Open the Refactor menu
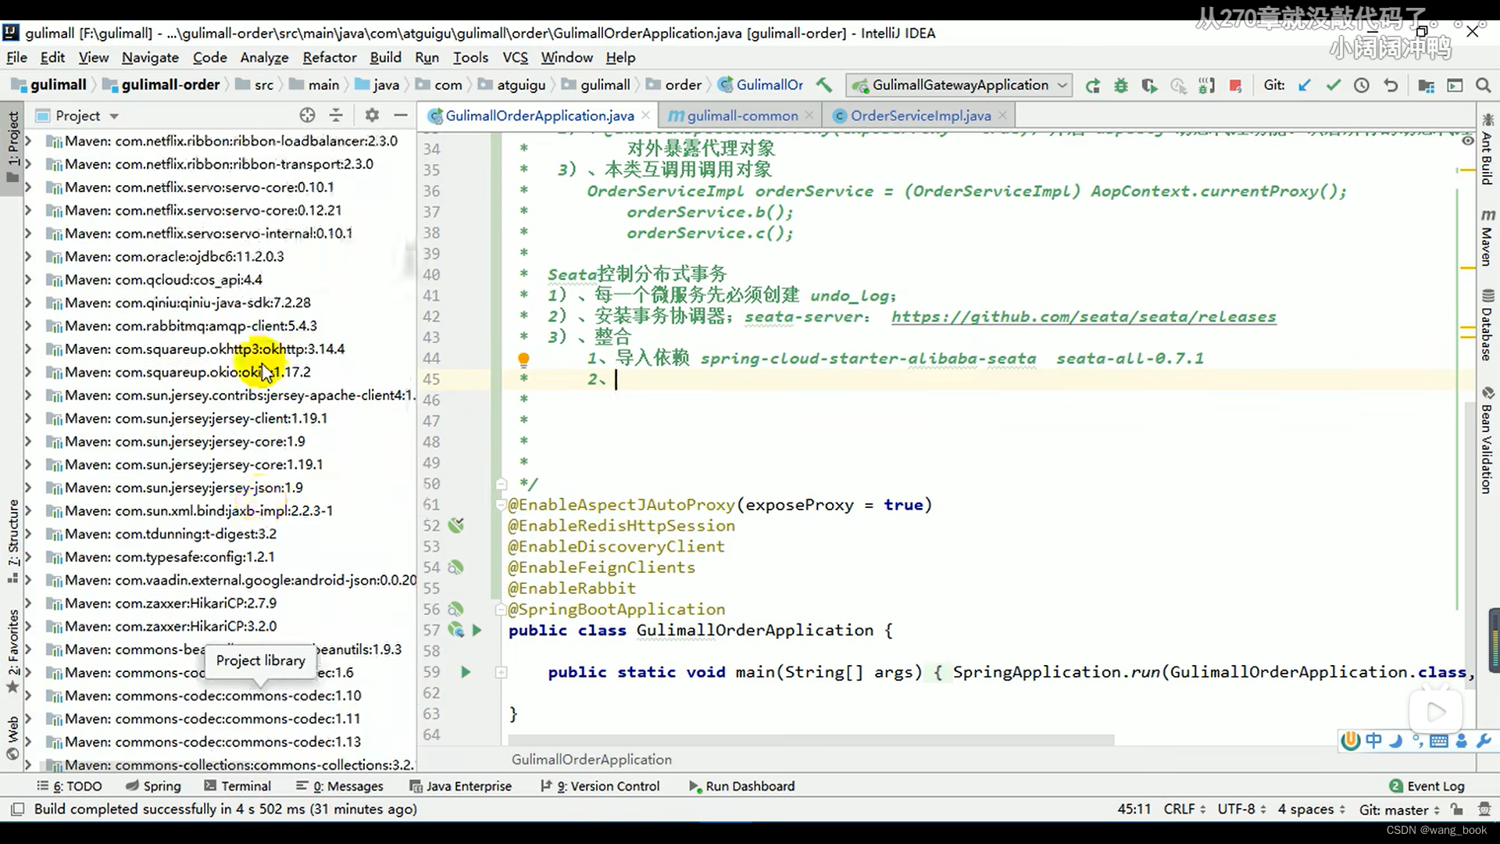The width and height of the screenshot is (1500, 844). tap(329, 57)
